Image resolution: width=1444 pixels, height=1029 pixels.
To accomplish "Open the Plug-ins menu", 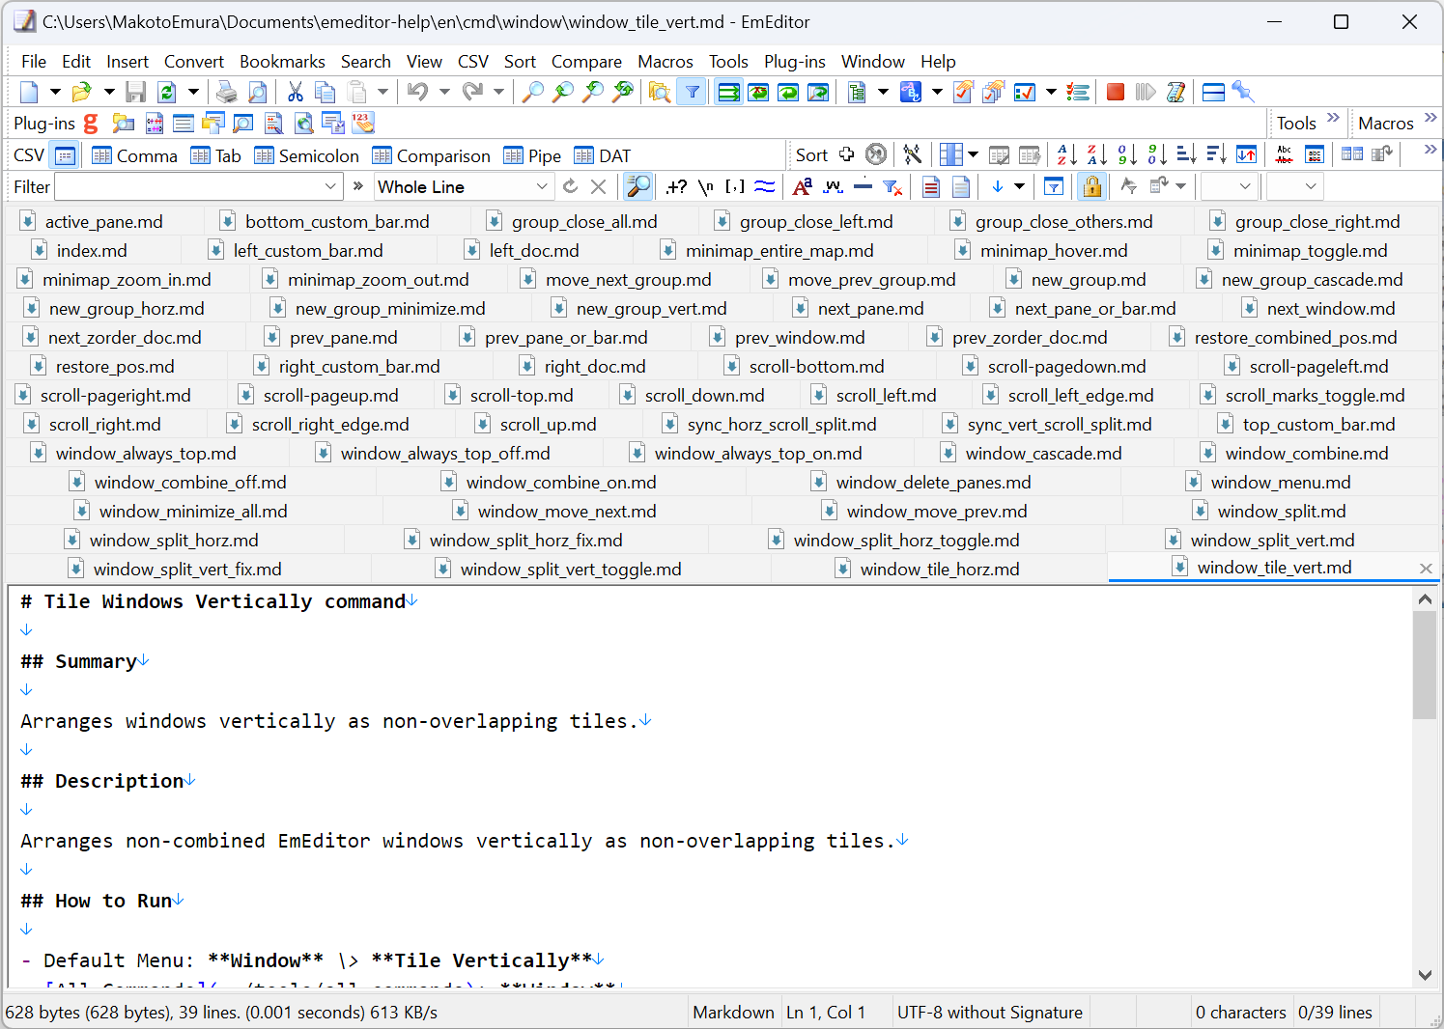I will 795,61.
